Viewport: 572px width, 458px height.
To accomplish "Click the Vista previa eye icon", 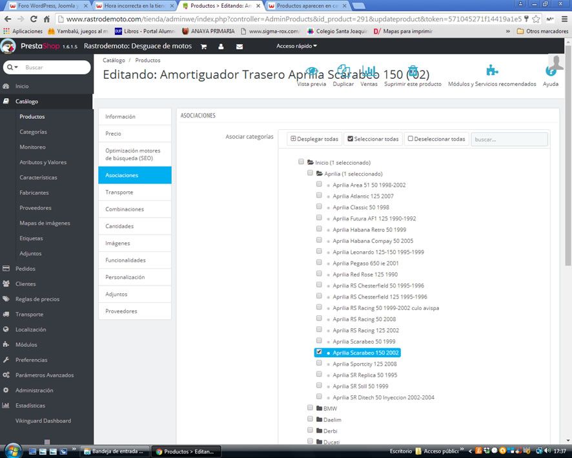I will click(x=312, y=71).
